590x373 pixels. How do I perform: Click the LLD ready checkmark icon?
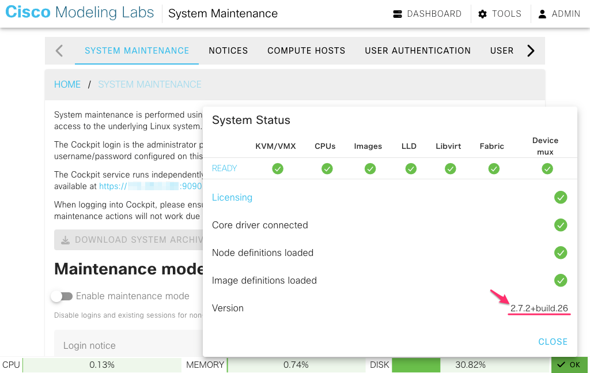pos(411,168)
